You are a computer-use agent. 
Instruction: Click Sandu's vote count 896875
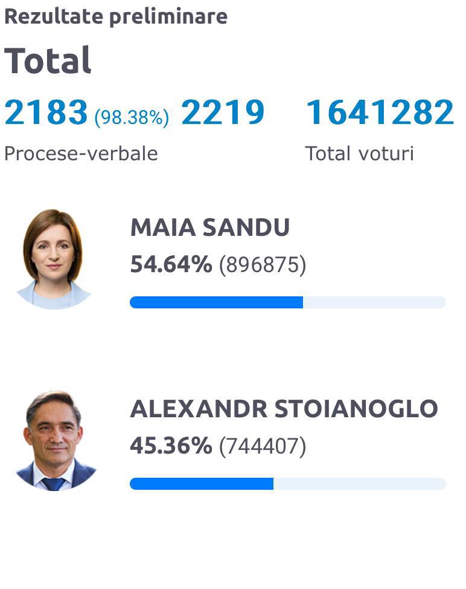pyautogui.click(x=263, y=265)
